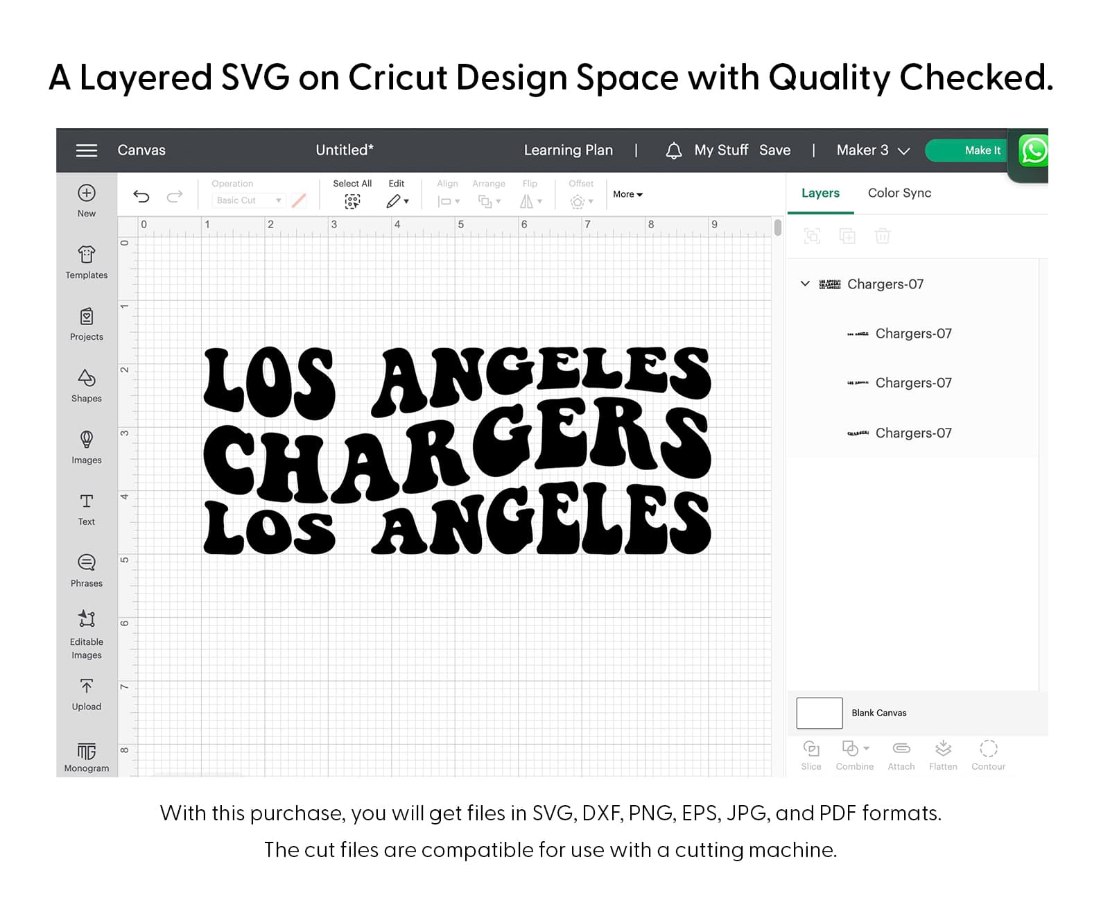Click the Canvas label in header

(x=141, y=150)
